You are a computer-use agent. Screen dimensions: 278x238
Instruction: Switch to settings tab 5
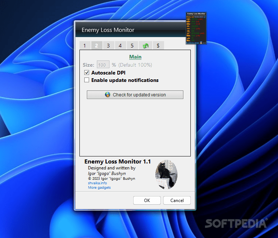coord(132,46)
